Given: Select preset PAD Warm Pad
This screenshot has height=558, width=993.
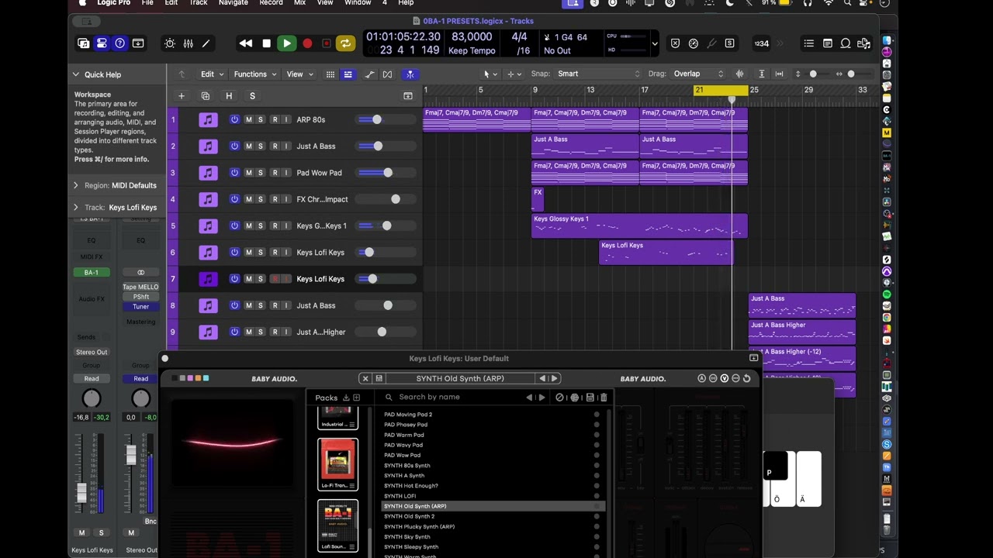Looking at the screenshot, I should [x=493, y=435].
